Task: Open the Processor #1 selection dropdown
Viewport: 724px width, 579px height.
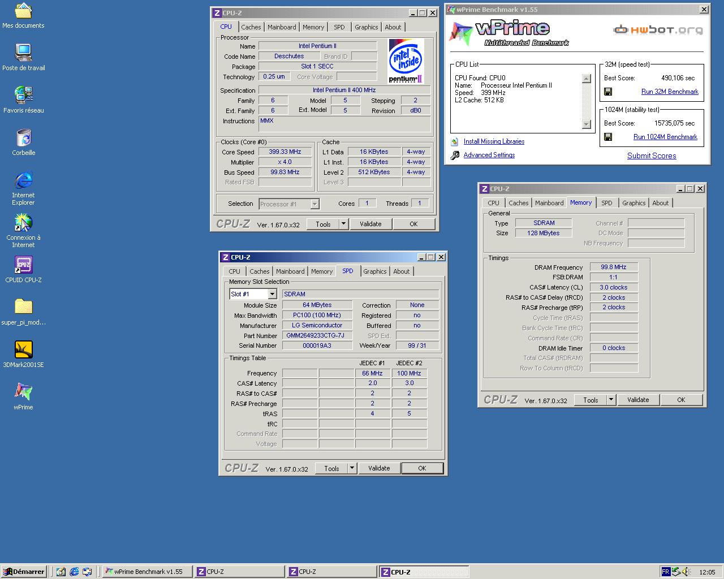Action: click(315, 204)
